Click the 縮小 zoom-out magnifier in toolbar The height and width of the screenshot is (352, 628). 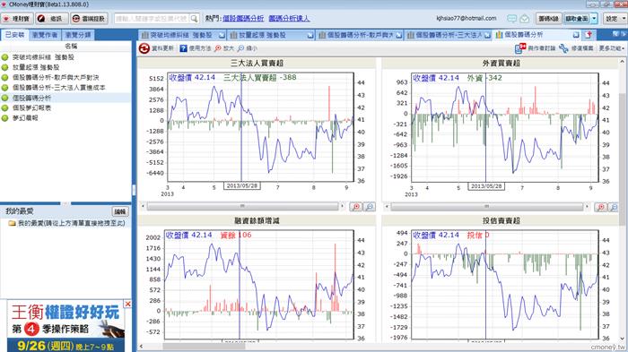click(x=240, y=48)
